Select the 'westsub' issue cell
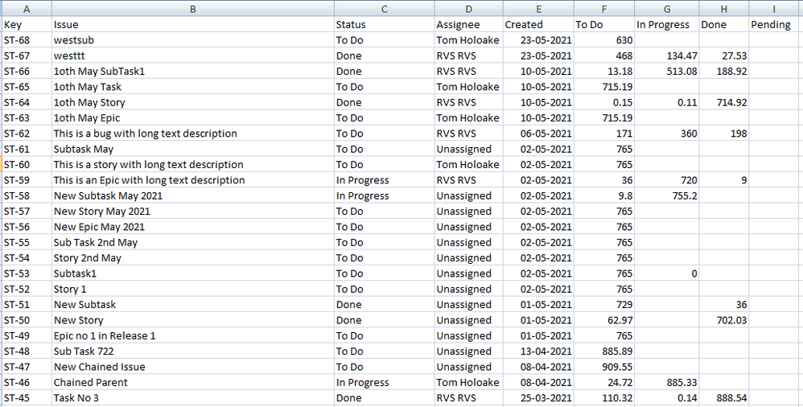This screenshot has height=407, width=803. [192, 40]
